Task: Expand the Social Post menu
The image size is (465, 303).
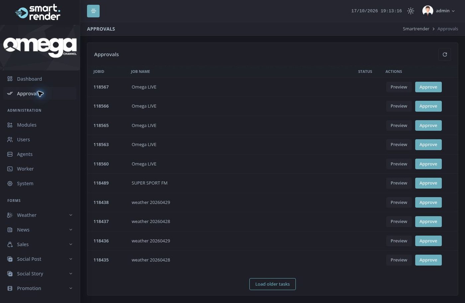Action: [40, 259]
